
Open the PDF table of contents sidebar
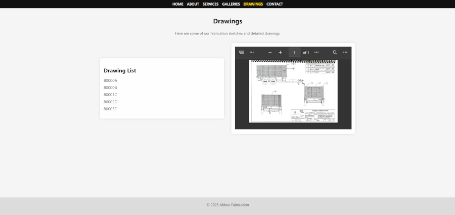tap(241, 52)
